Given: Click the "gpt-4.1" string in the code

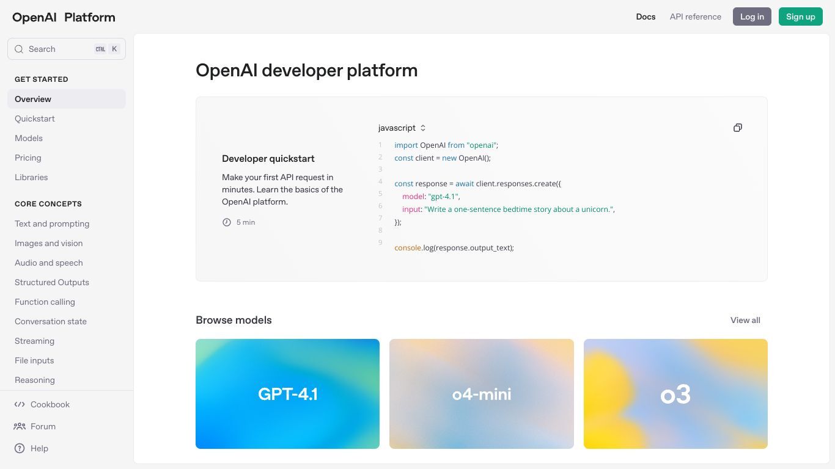Looking at the screenshot, I should tap(443, 196).
